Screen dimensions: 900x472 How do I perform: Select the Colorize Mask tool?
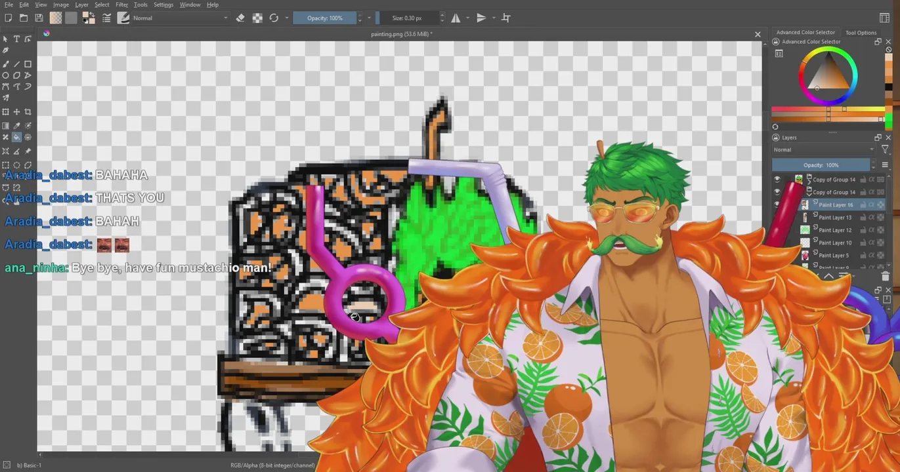[28, 126]
